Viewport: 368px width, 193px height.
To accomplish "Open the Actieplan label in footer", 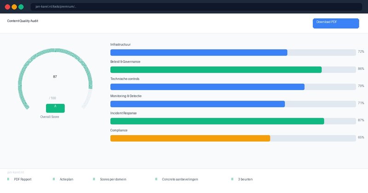I will coord(67,179).
